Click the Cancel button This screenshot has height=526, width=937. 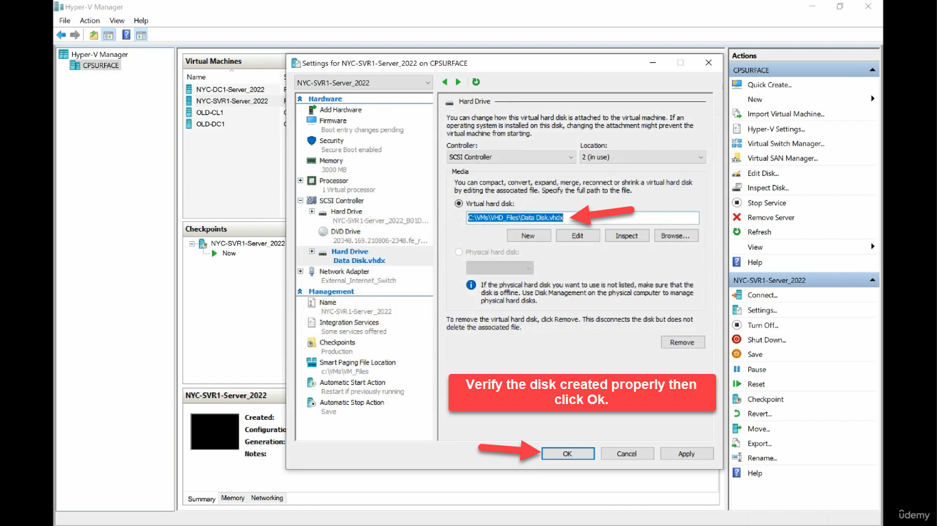(627, 453)
